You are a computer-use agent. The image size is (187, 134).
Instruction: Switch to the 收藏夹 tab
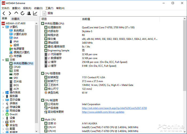point(15,19)
